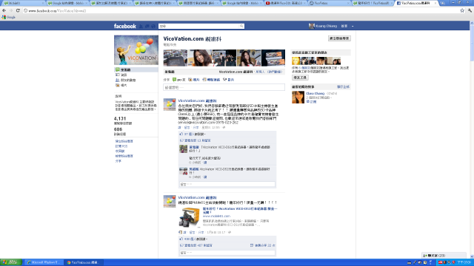Choose the photo option in the share bar
The image size is (474, 266).
(194, 80)
